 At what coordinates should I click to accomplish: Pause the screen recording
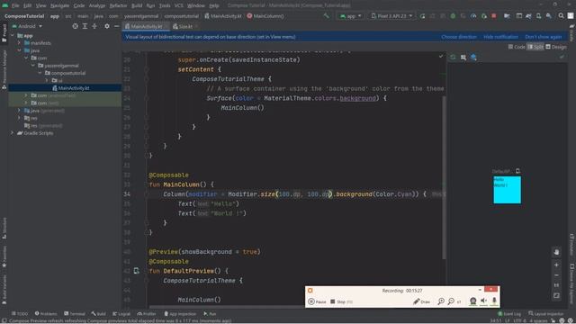(317, 301)
